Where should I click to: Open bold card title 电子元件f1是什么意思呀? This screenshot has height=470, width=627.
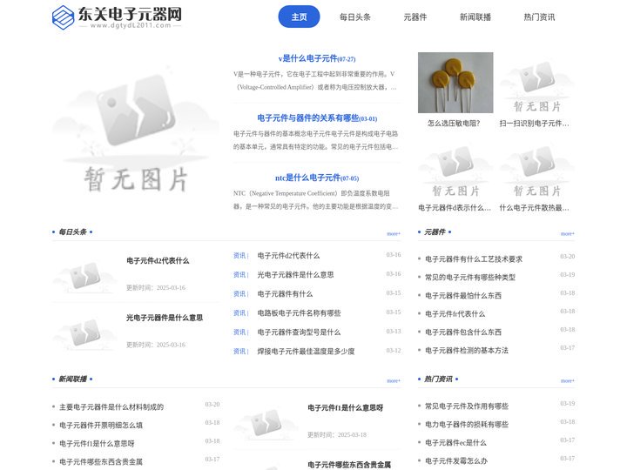[346, 407]
